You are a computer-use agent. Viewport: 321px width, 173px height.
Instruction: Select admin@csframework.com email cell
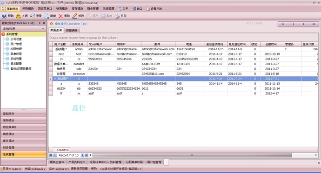click(x=158, y=49)
